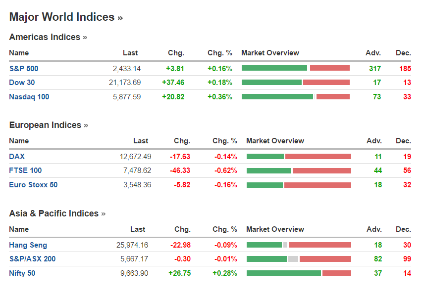The image size is (424, 297).
Task: Click the FTSE 100 market overview bar
Action: pyautogui.click(x=298, y=170)
